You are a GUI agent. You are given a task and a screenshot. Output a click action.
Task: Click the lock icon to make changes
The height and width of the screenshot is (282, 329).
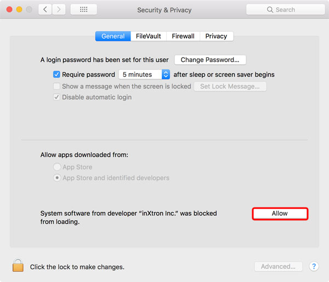tap(18, 266)
